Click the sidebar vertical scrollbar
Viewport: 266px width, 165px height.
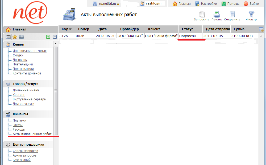click(x=56, y=91)
